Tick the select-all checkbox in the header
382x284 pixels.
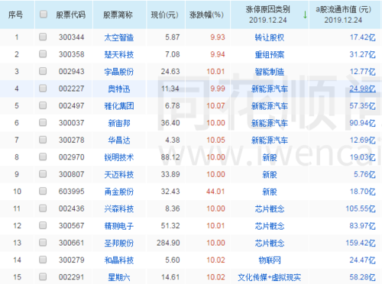[44, 15]
